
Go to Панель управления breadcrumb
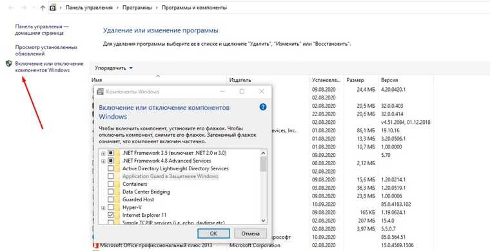89,8
